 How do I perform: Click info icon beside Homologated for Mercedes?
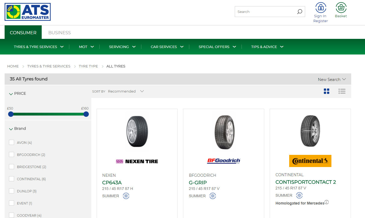tap(327, 202)
